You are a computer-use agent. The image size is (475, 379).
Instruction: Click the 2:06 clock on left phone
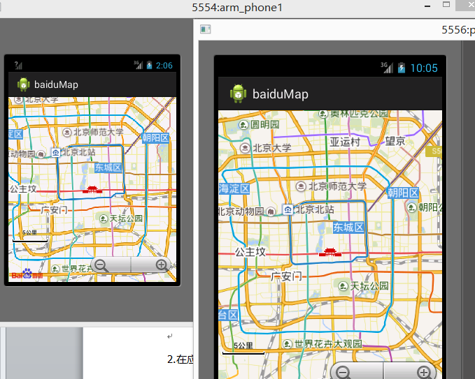[164, 66]
